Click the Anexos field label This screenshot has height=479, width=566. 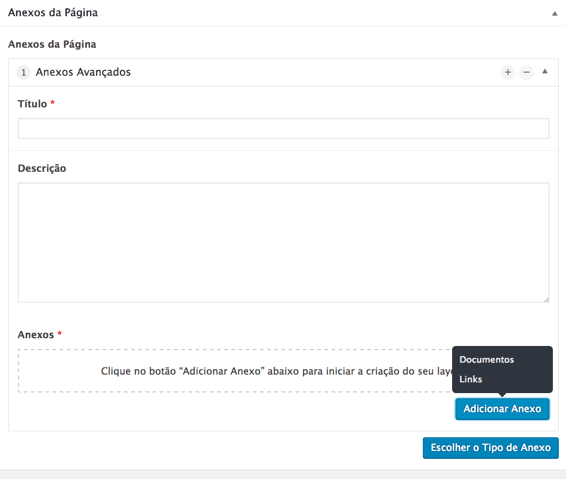[x=36, y=335]
